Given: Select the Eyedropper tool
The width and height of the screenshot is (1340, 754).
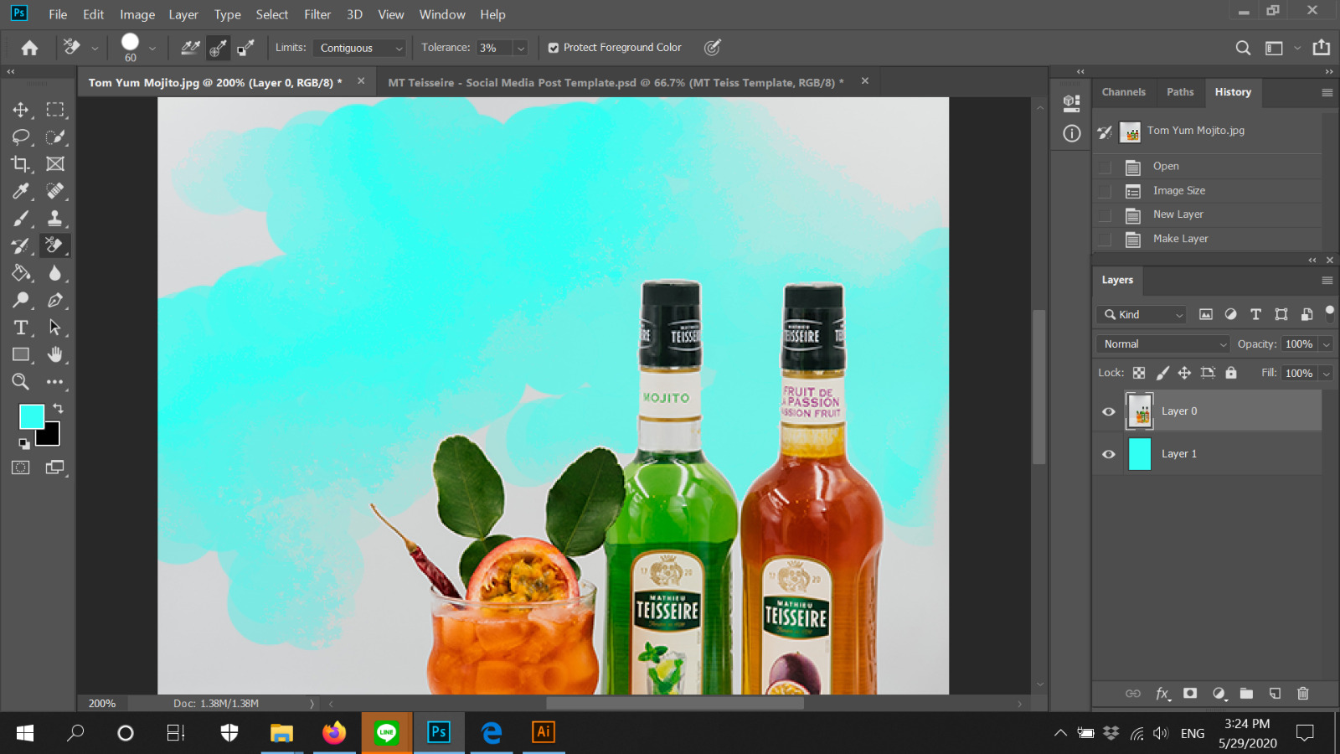Looking at the screenshot, I should 21,191.
